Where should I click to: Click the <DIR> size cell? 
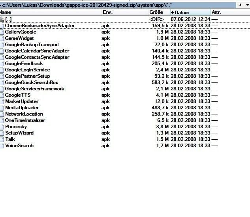click(156, 19)
